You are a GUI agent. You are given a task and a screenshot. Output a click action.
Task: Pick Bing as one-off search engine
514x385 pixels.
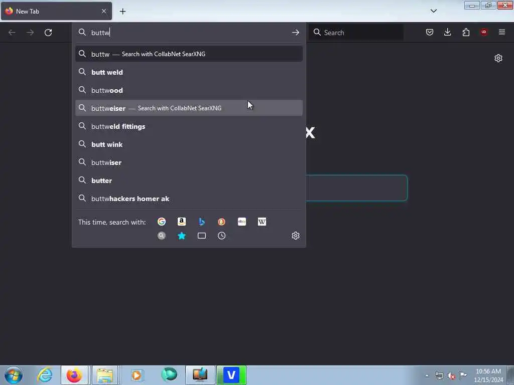click(202, 222)
